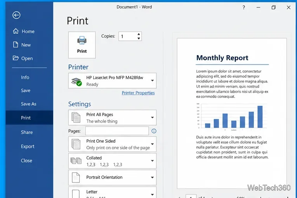This screenshot has height=198, width=297.
Task: Open the Collated dropdown
Action: (x=112, y=161)
